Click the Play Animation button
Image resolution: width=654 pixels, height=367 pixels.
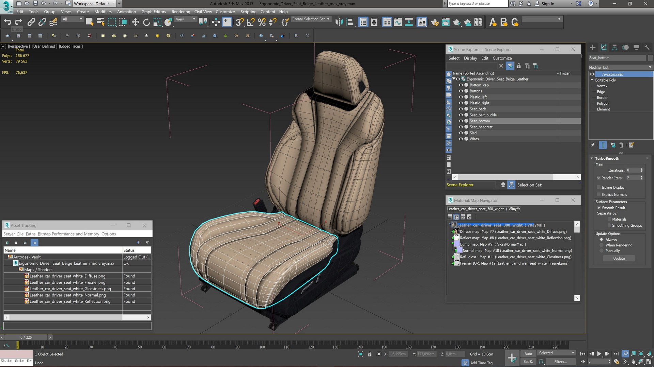click(599, 354)
